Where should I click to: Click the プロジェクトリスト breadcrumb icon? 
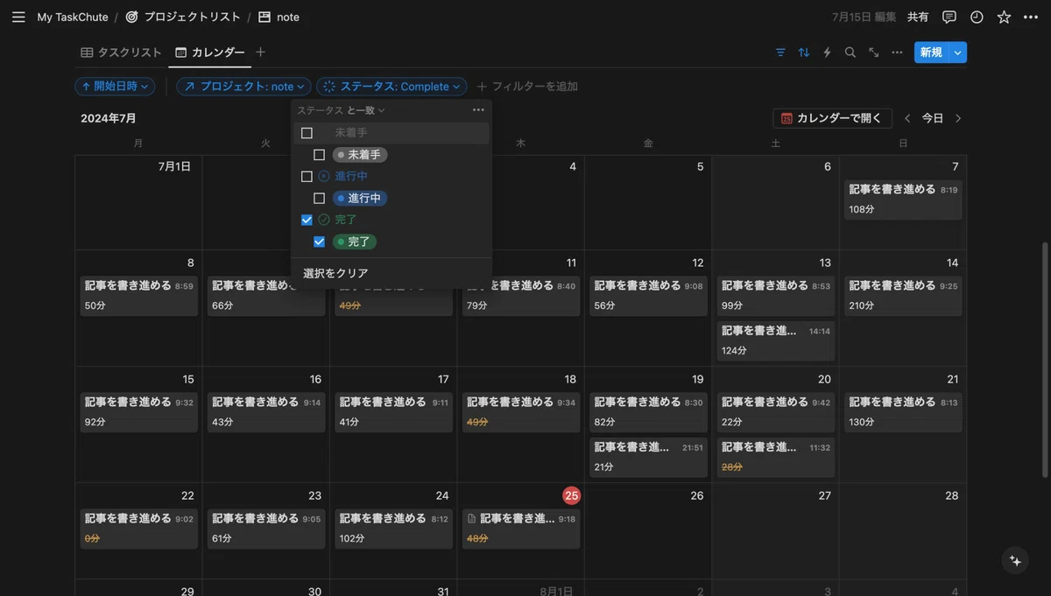[x=132, y=17]
